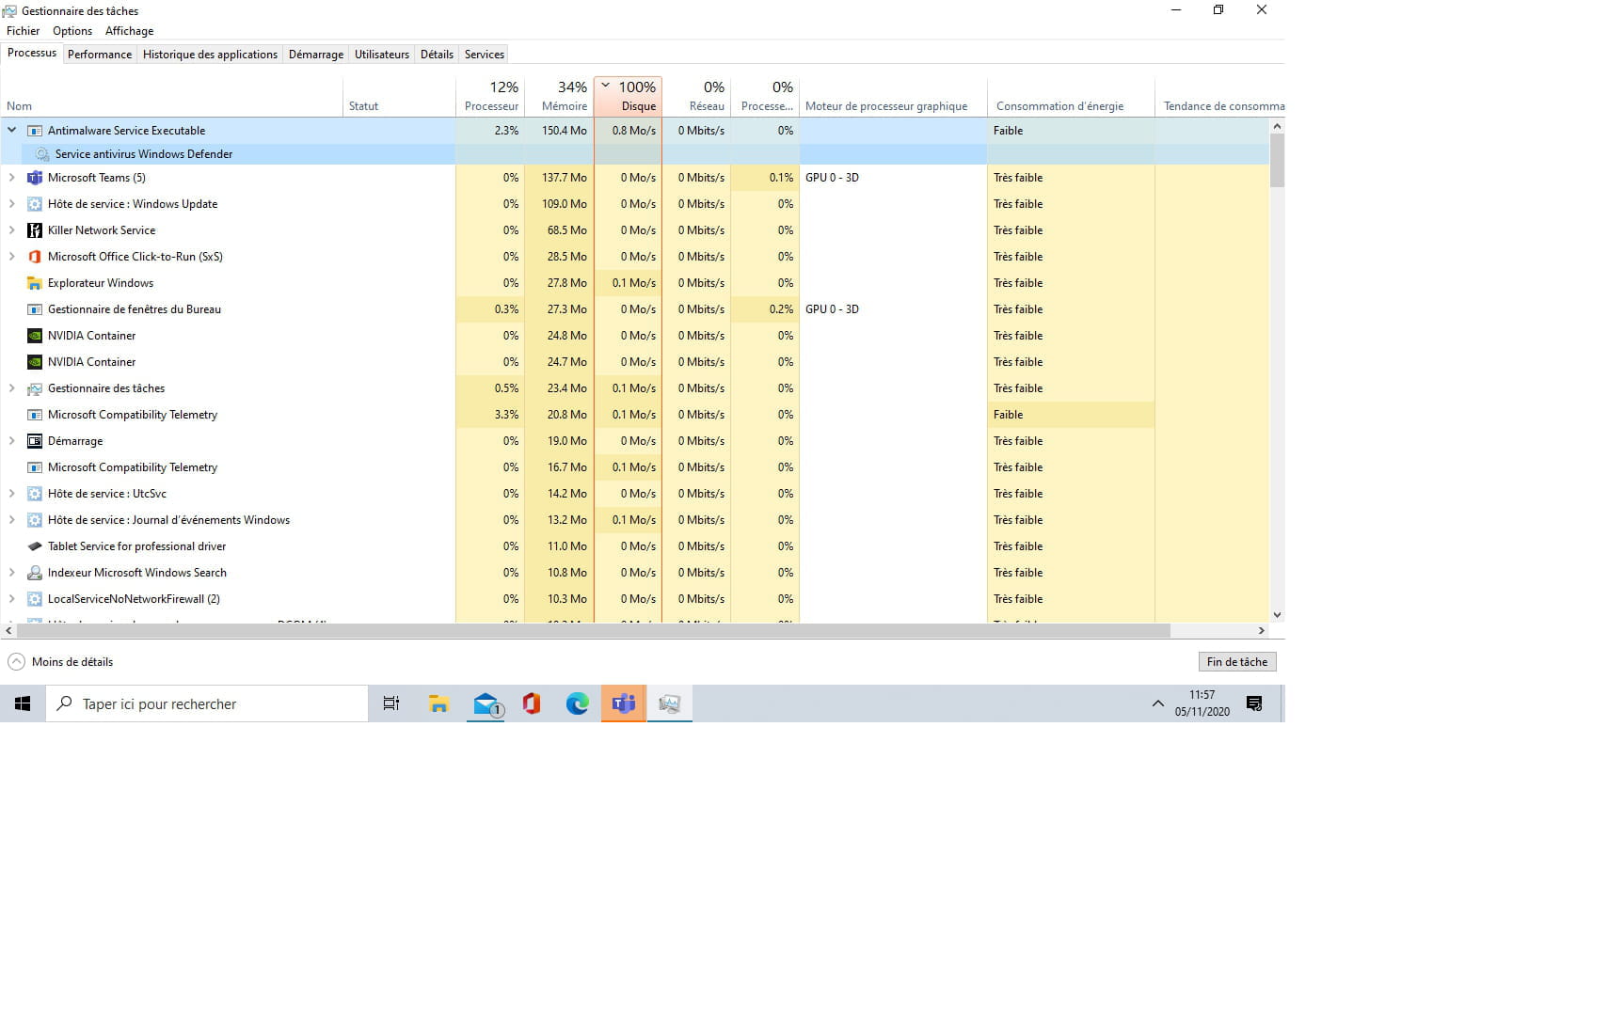The width and height of the screenshot is (1624, 1027).
Task: Open the Options menu
Action: [72, 31]
